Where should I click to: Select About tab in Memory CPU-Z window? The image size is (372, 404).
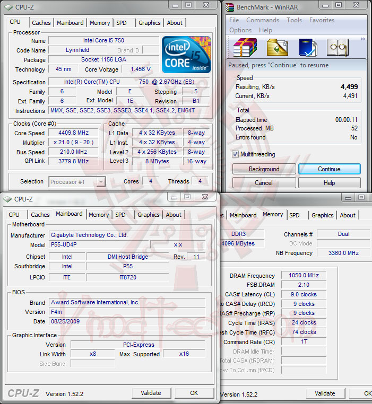(348, 215)
